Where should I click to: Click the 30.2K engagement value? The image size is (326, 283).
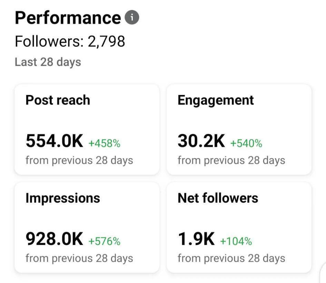click(201, 141)
